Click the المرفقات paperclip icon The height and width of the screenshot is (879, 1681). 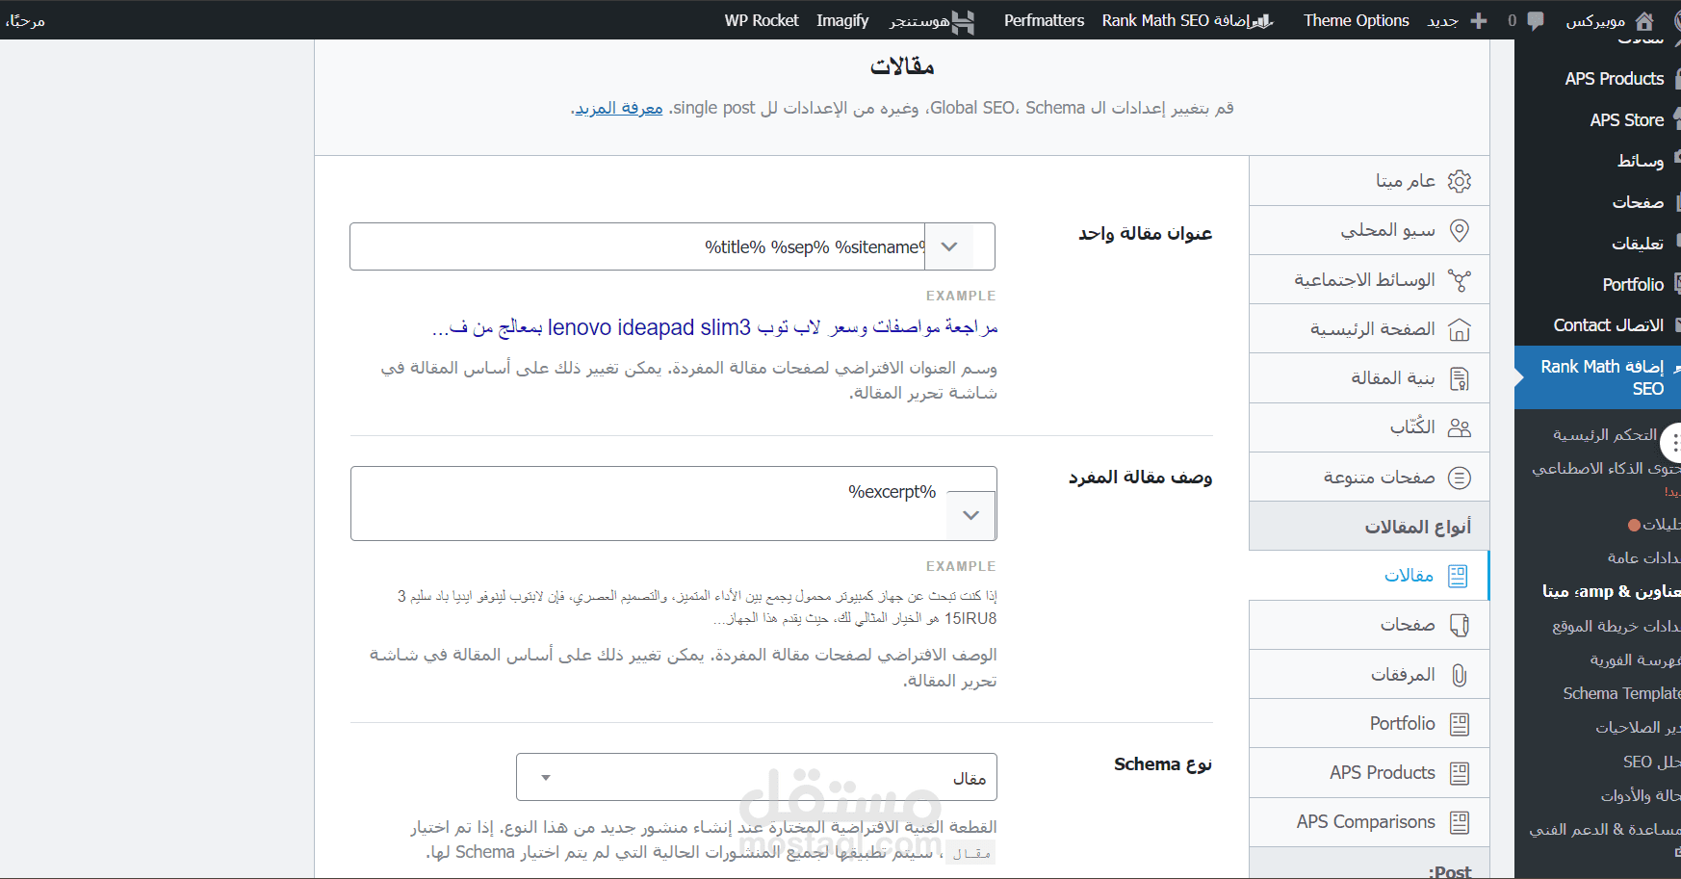[x=1460, y=675]
